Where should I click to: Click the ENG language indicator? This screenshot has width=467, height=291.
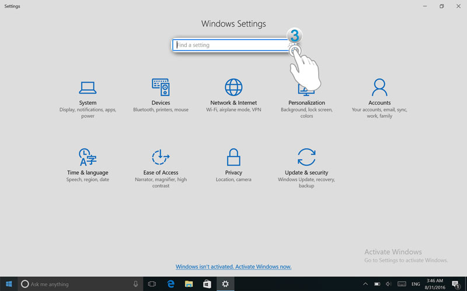pos(416,284)
